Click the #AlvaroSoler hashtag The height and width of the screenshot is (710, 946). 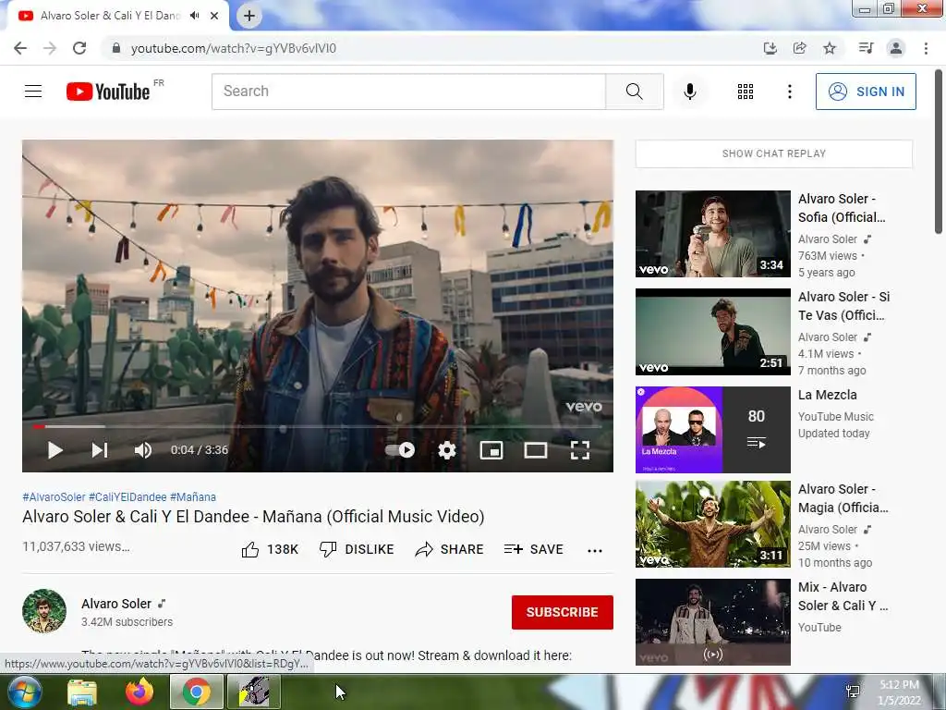pyautogui.click(x=54, y=496)
